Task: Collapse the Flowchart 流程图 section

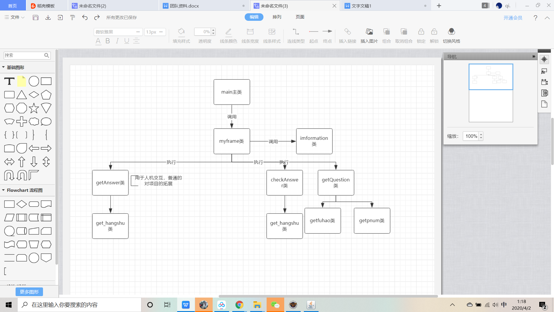Action: 3,190
